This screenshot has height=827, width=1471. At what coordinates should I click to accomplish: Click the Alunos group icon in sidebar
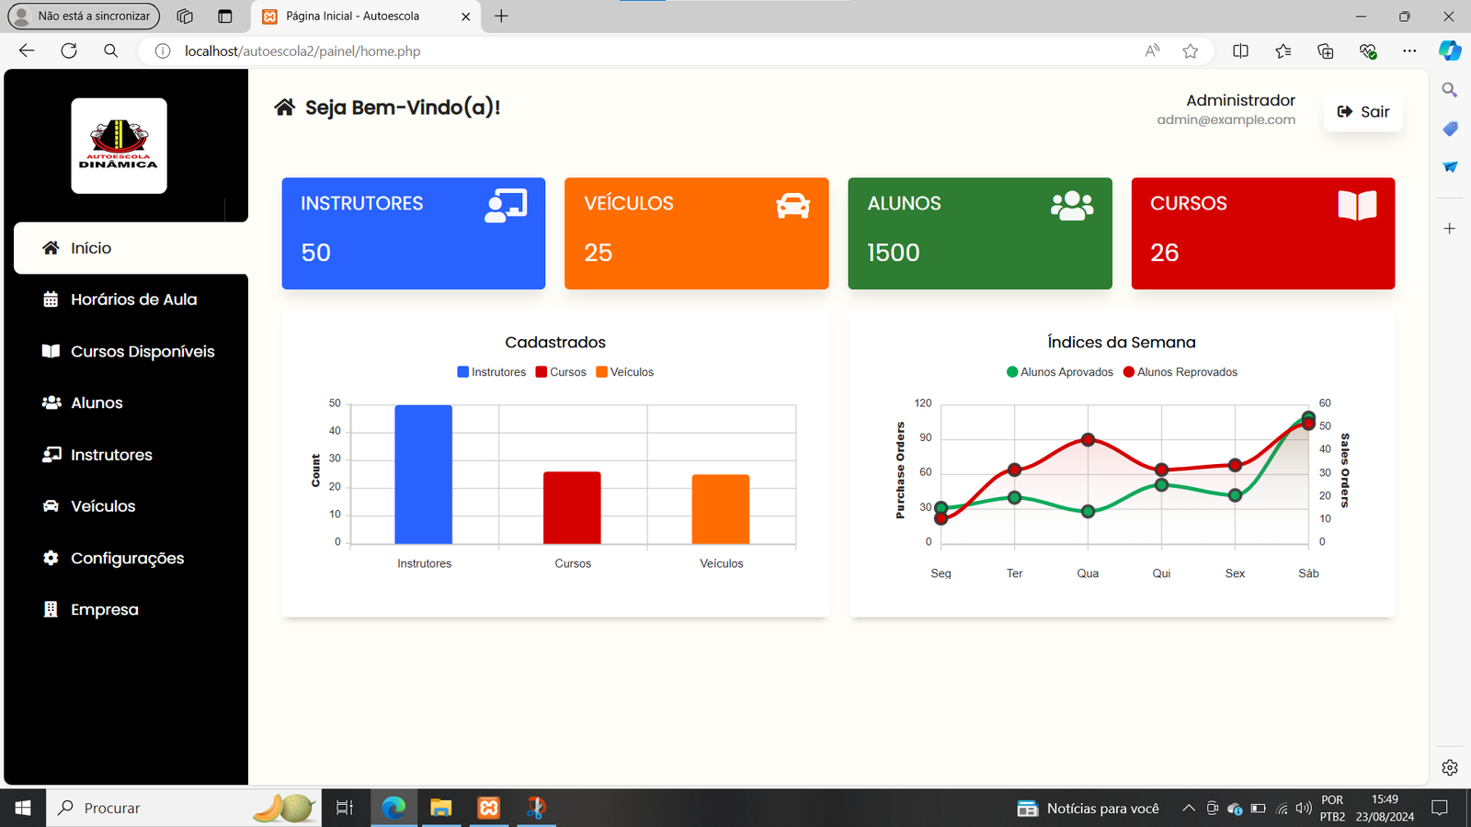click(51, 402)
